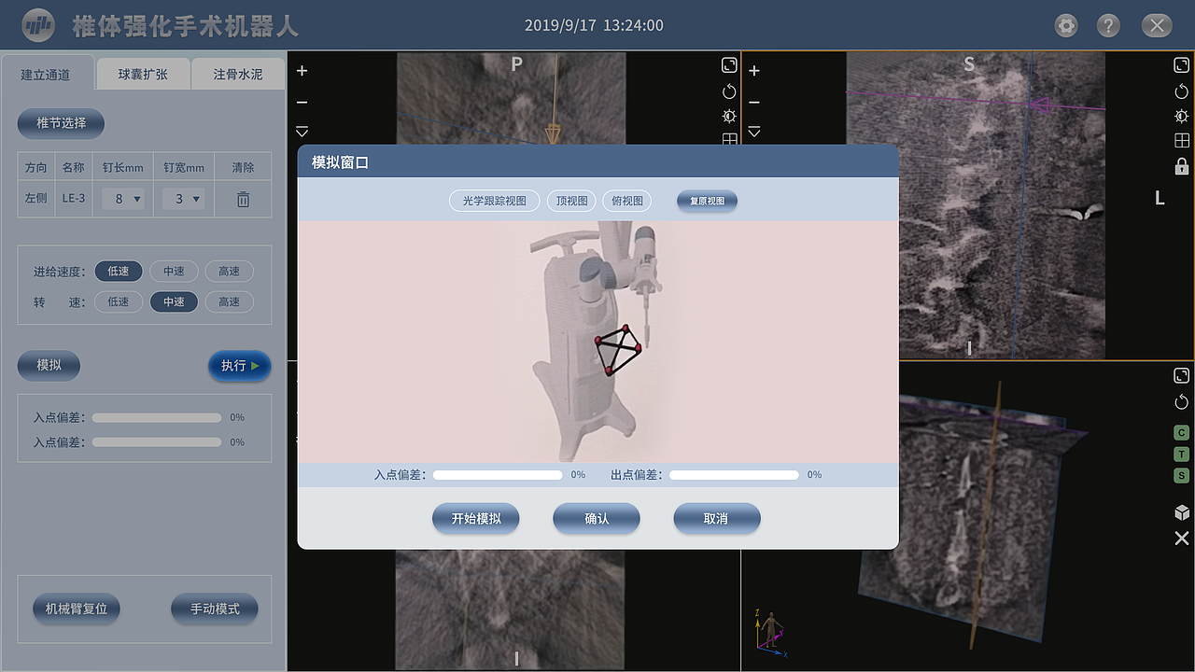This screenshot has width=1195, height=672.
Task: Click the 模拟 button in the left panel
Action: coord(49,366)
